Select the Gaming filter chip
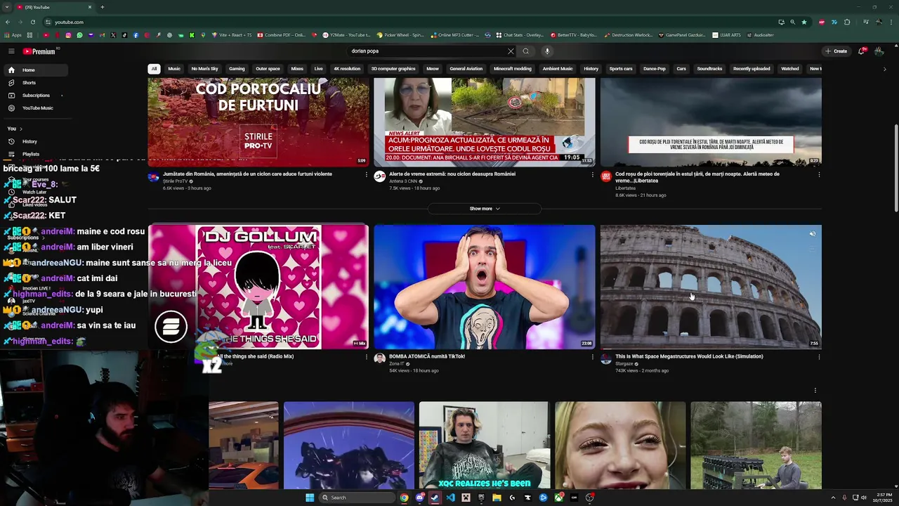 point(237,69)
